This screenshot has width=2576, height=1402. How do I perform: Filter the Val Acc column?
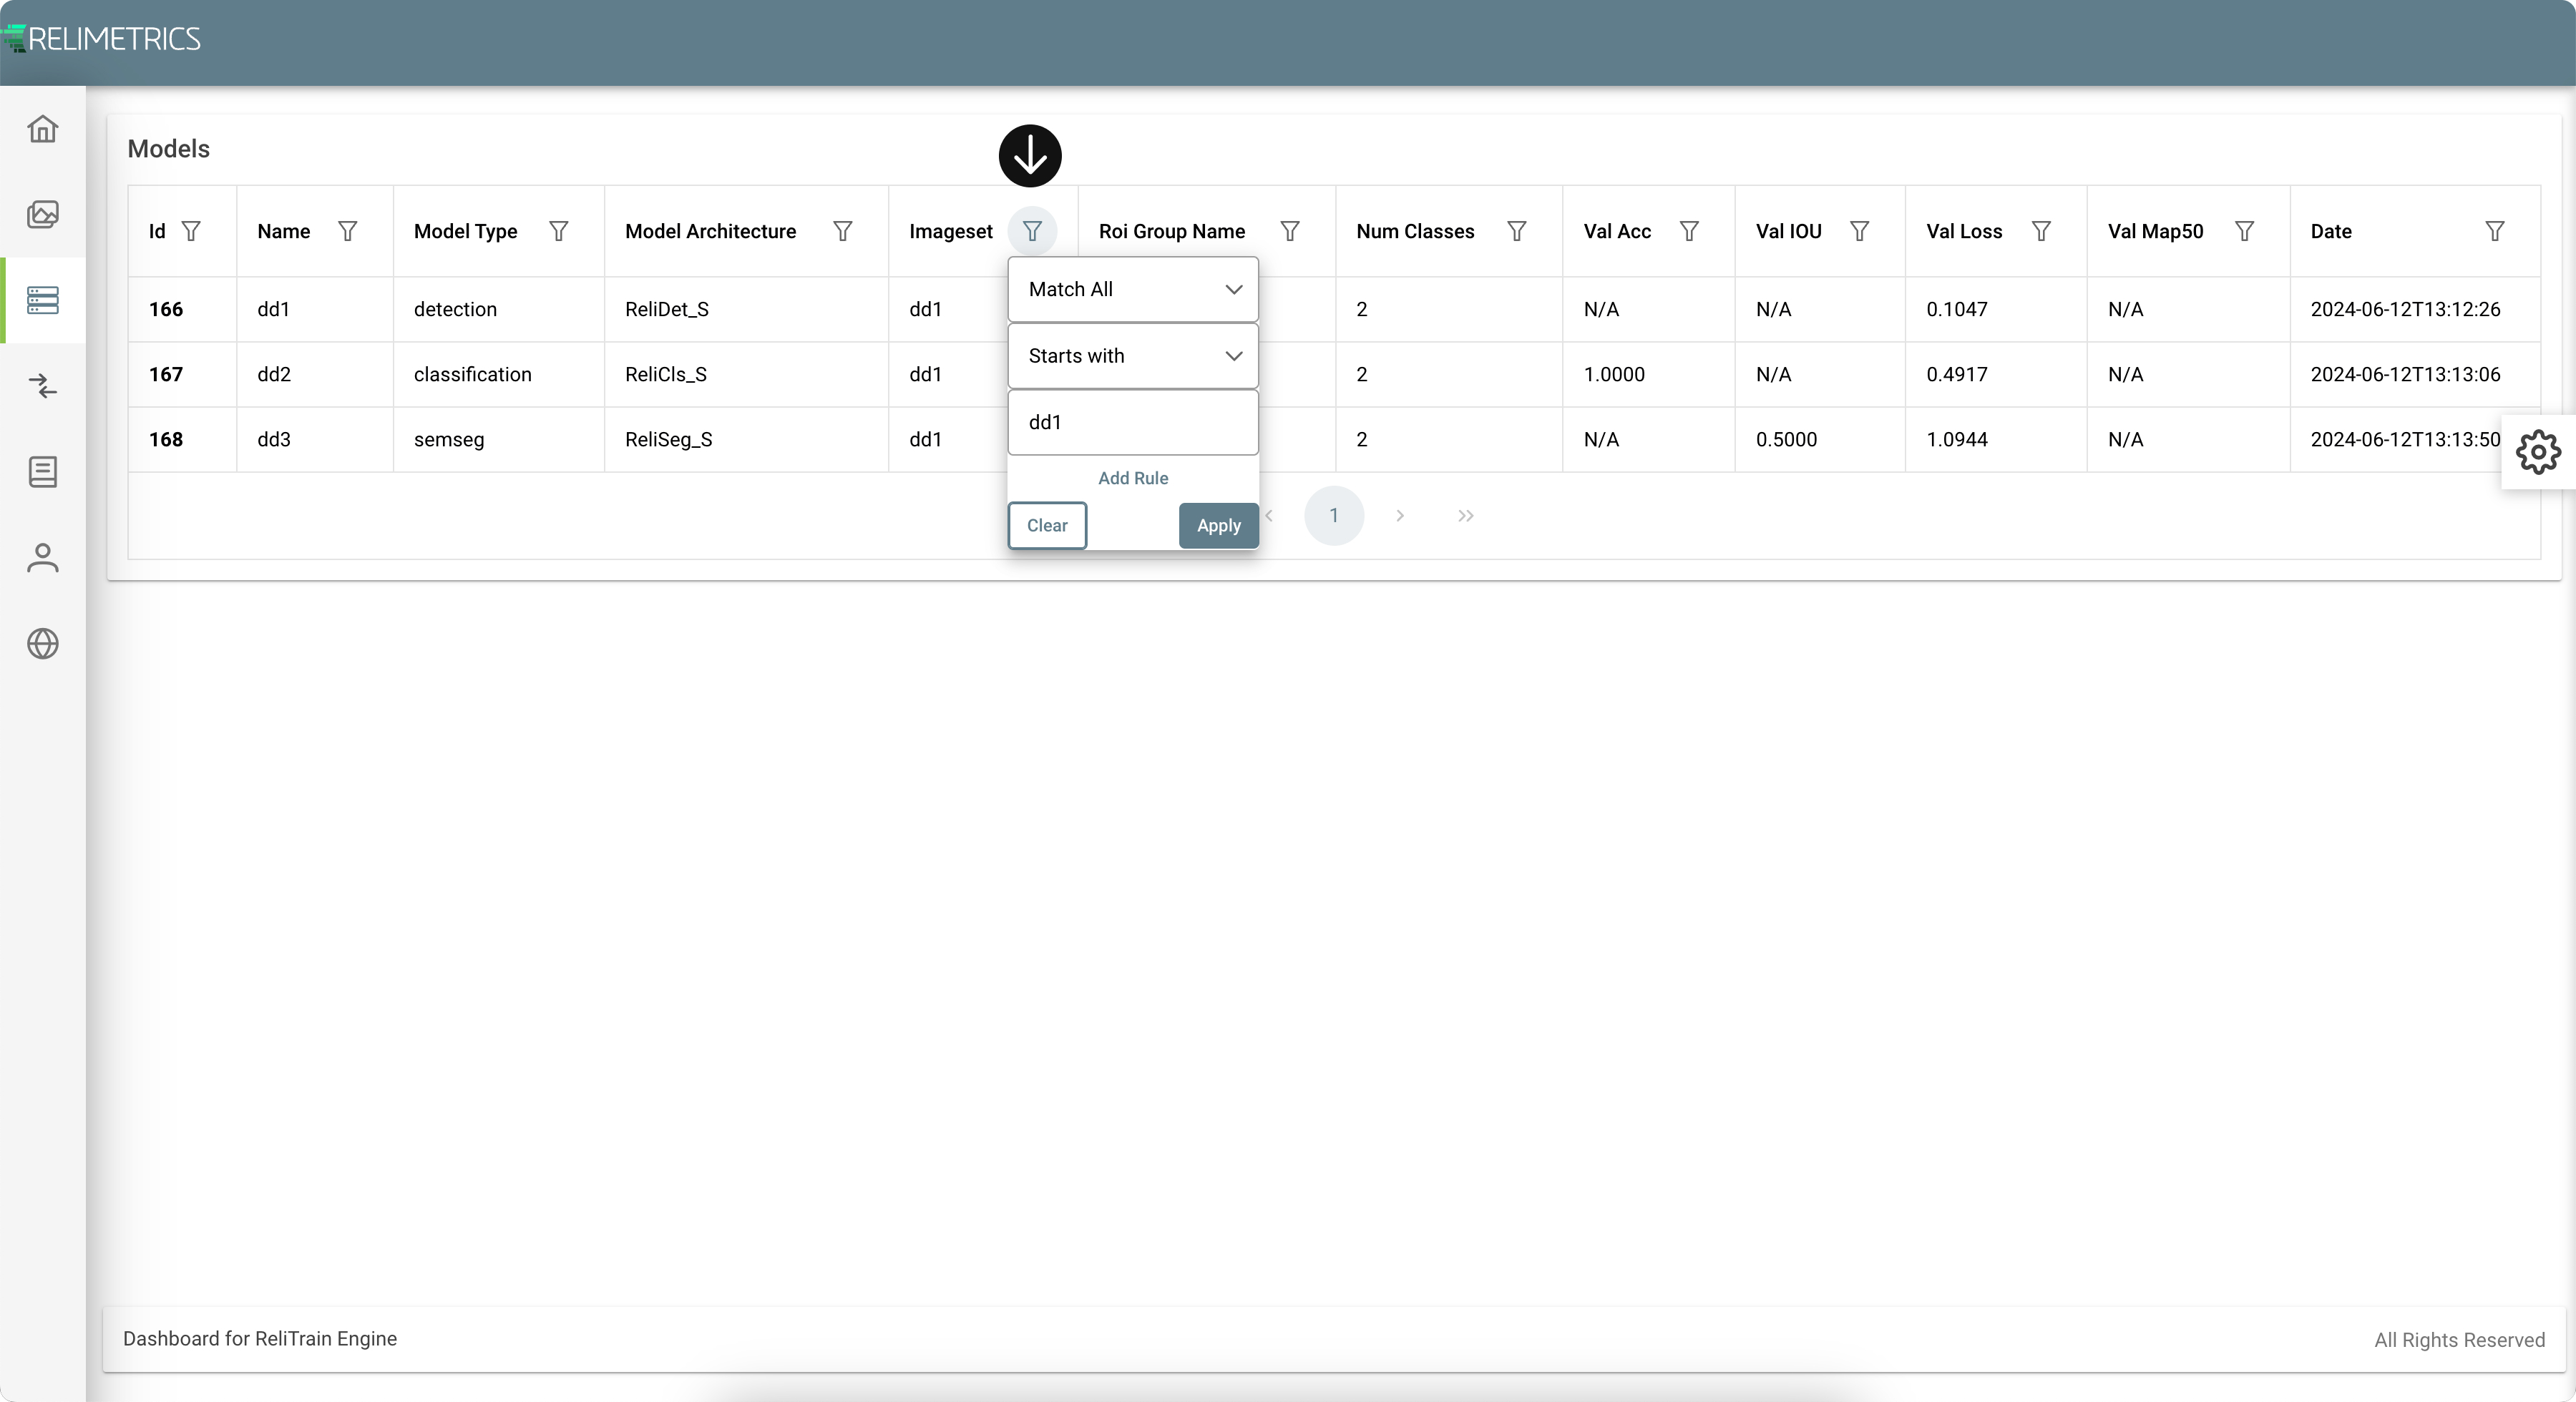1689,231
